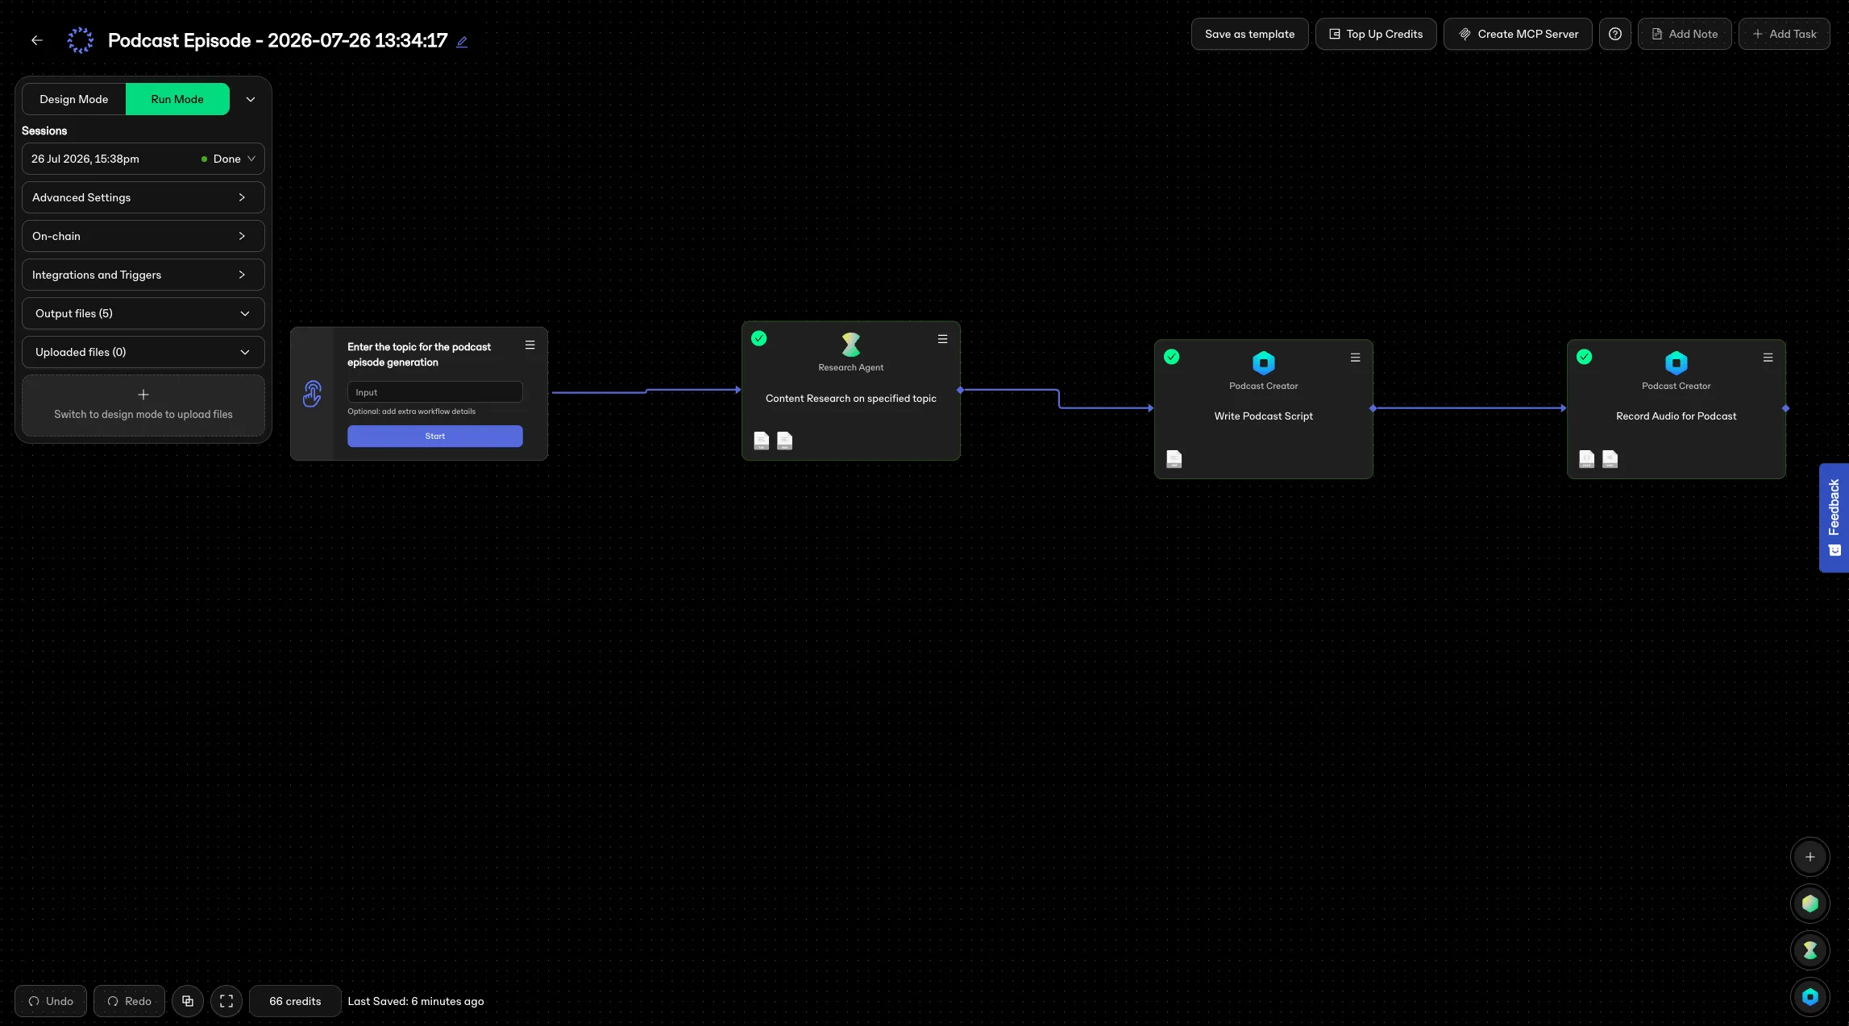Switch to Run Mode
Screen dimensions: 1849x1026
(177, 99)
